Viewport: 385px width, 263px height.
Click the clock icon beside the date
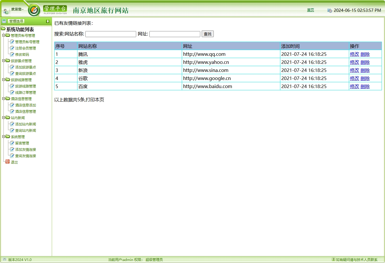pos(330,10)
